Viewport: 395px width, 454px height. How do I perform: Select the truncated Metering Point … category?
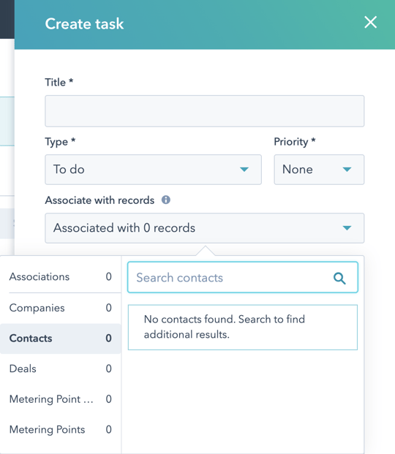pyautogui.click(x=60, y=399)
